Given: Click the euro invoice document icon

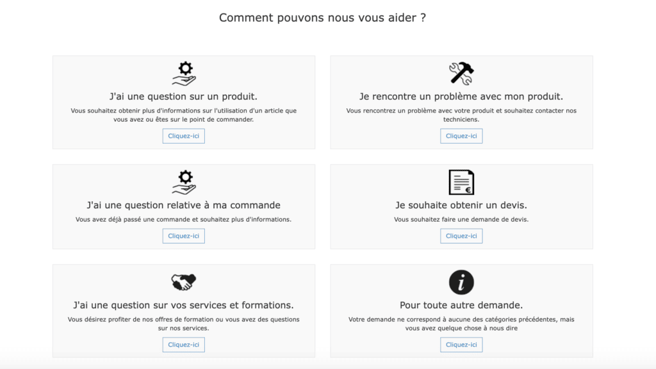Looking at the screenshot, I should (461, 182).
